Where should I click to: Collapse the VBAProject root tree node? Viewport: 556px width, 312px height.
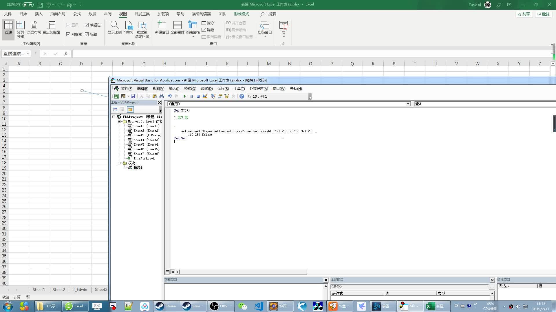pyautogui.click(x=114, y=117)
